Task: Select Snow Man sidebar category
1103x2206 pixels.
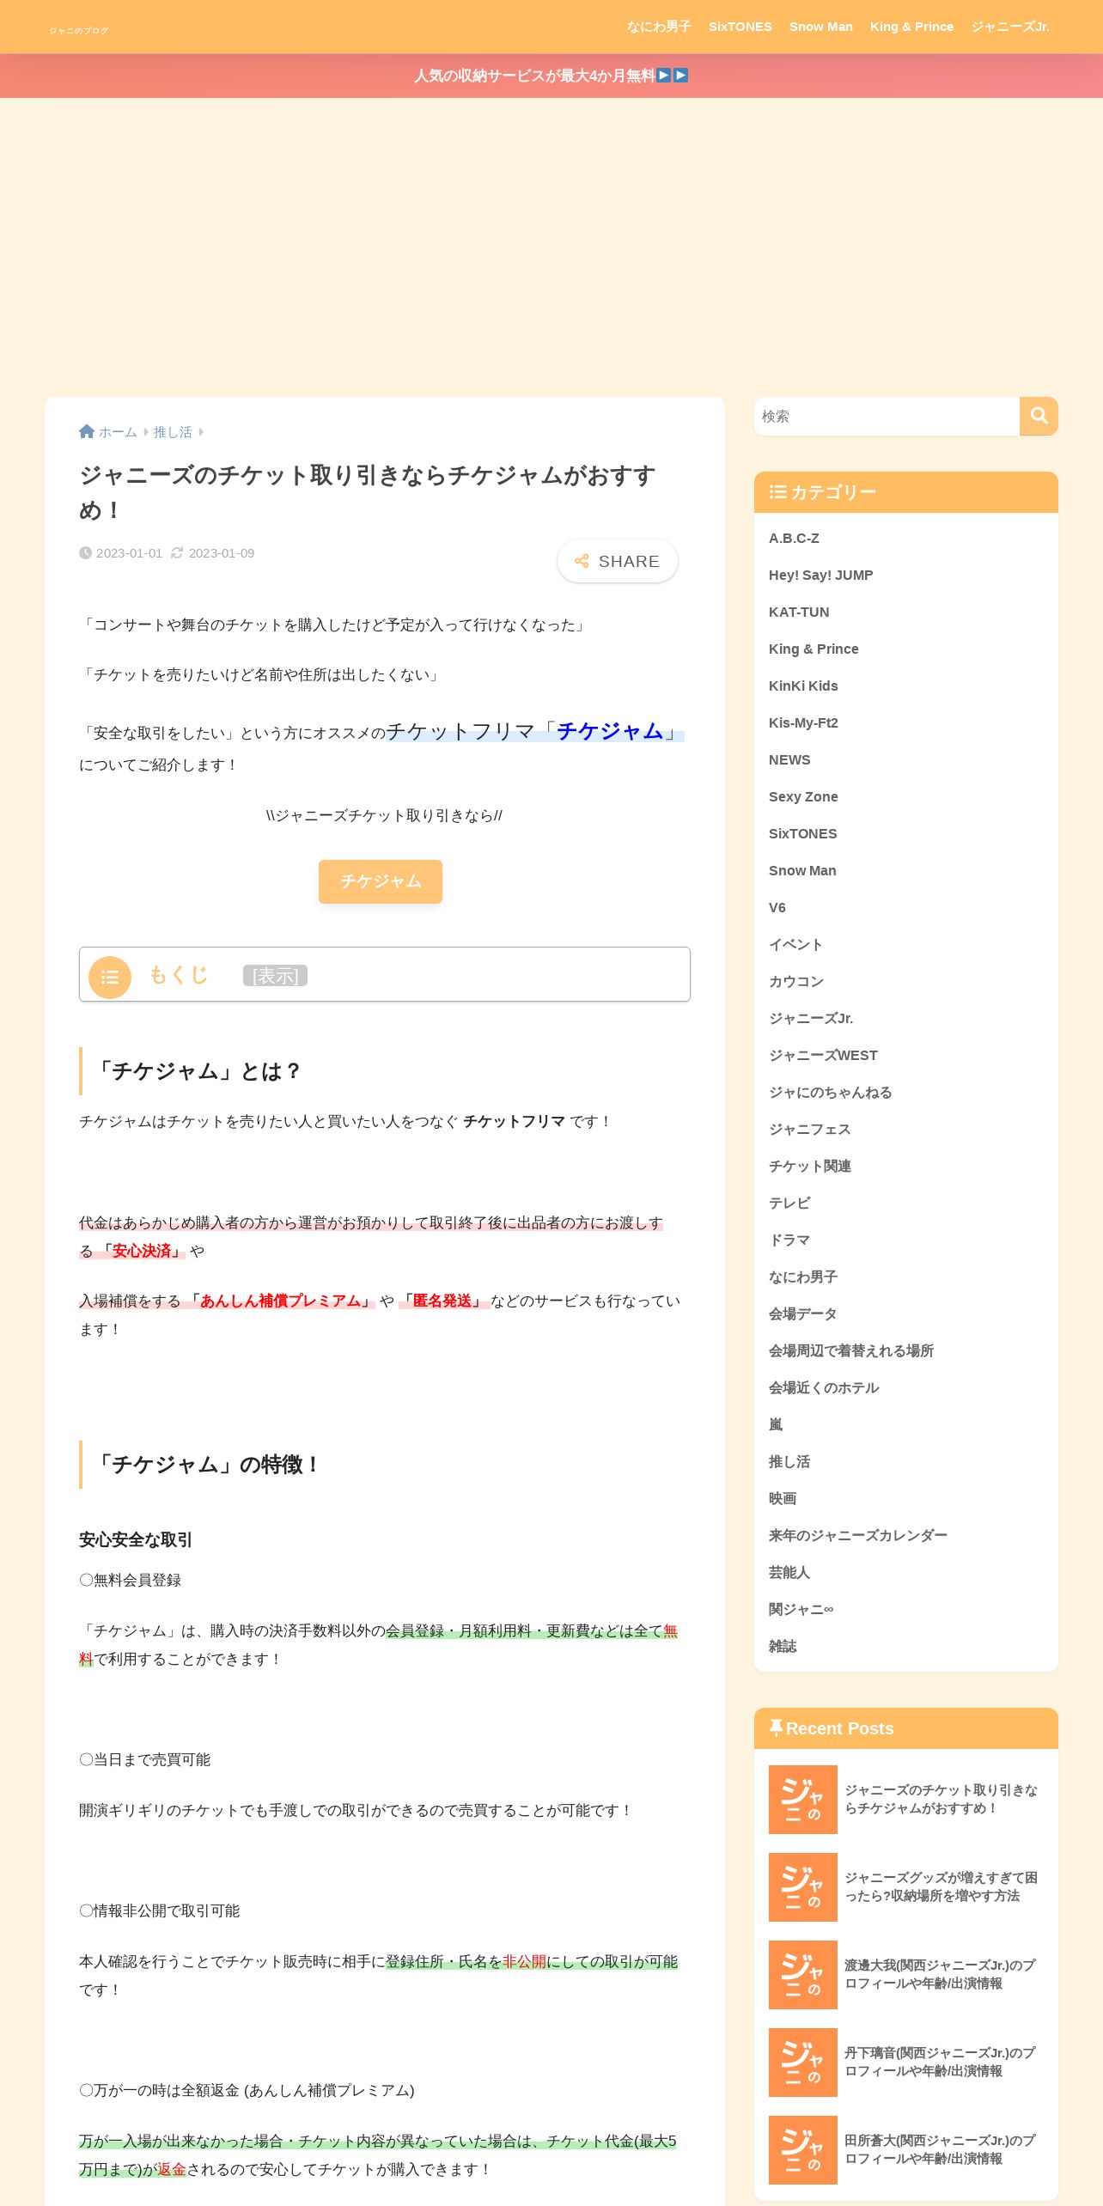Action: (x=802, y=870)
